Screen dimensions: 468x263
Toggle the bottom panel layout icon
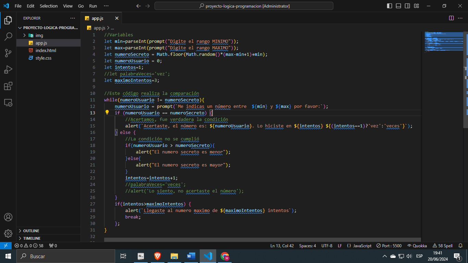point(398,6)
